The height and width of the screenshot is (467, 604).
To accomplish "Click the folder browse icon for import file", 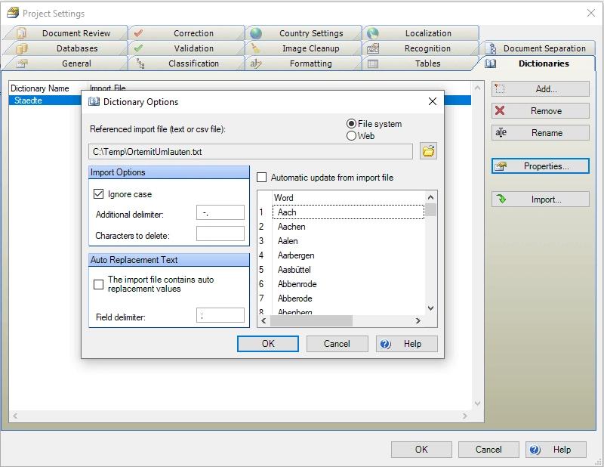I will [x=428, y=152].
